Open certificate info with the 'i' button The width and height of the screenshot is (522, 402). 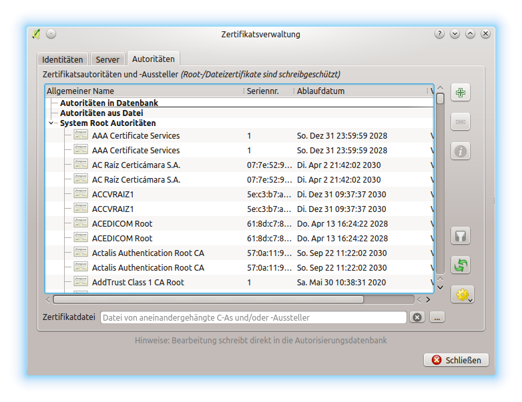[461, 151]
